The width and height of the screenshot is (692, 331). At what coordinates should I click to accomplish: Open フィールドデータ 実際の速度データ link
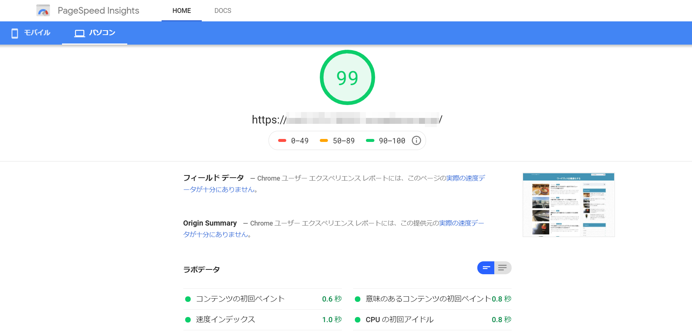465,178
